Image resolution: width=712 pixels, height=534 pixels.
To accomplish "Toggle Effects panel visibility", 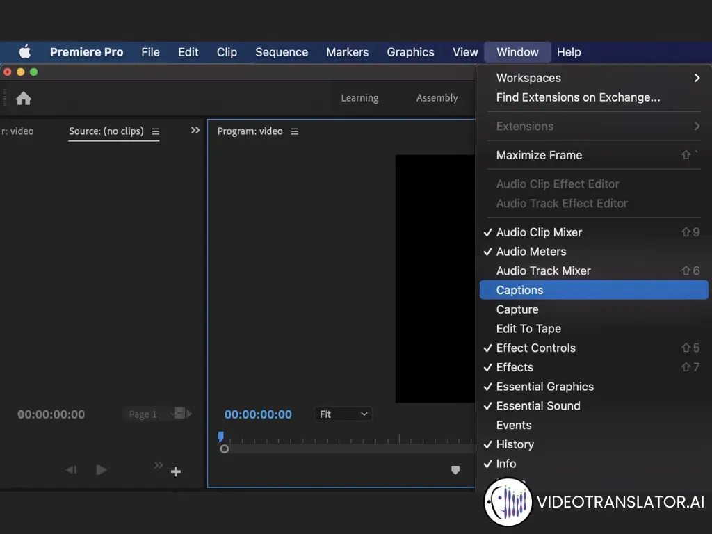I will pyautogui.click(x=594, y=367).
